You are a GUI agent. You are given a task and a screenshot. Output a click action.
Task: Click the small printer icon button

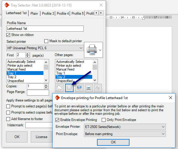(89, 88)
